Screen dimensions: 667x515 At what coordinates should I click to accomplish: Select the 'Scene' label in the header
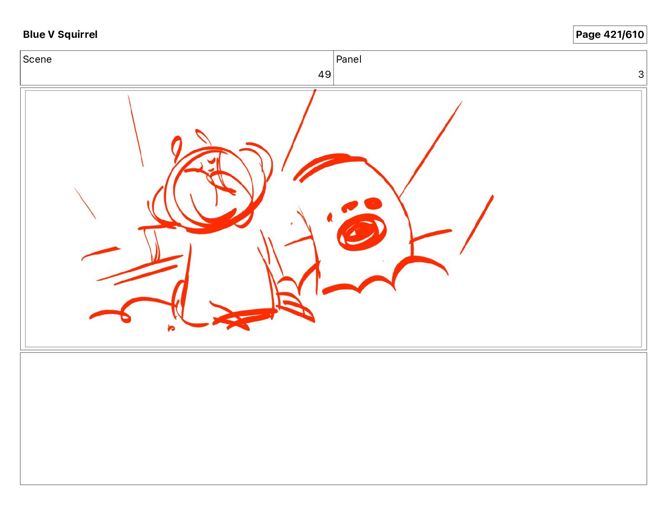[x=37, y=59]
